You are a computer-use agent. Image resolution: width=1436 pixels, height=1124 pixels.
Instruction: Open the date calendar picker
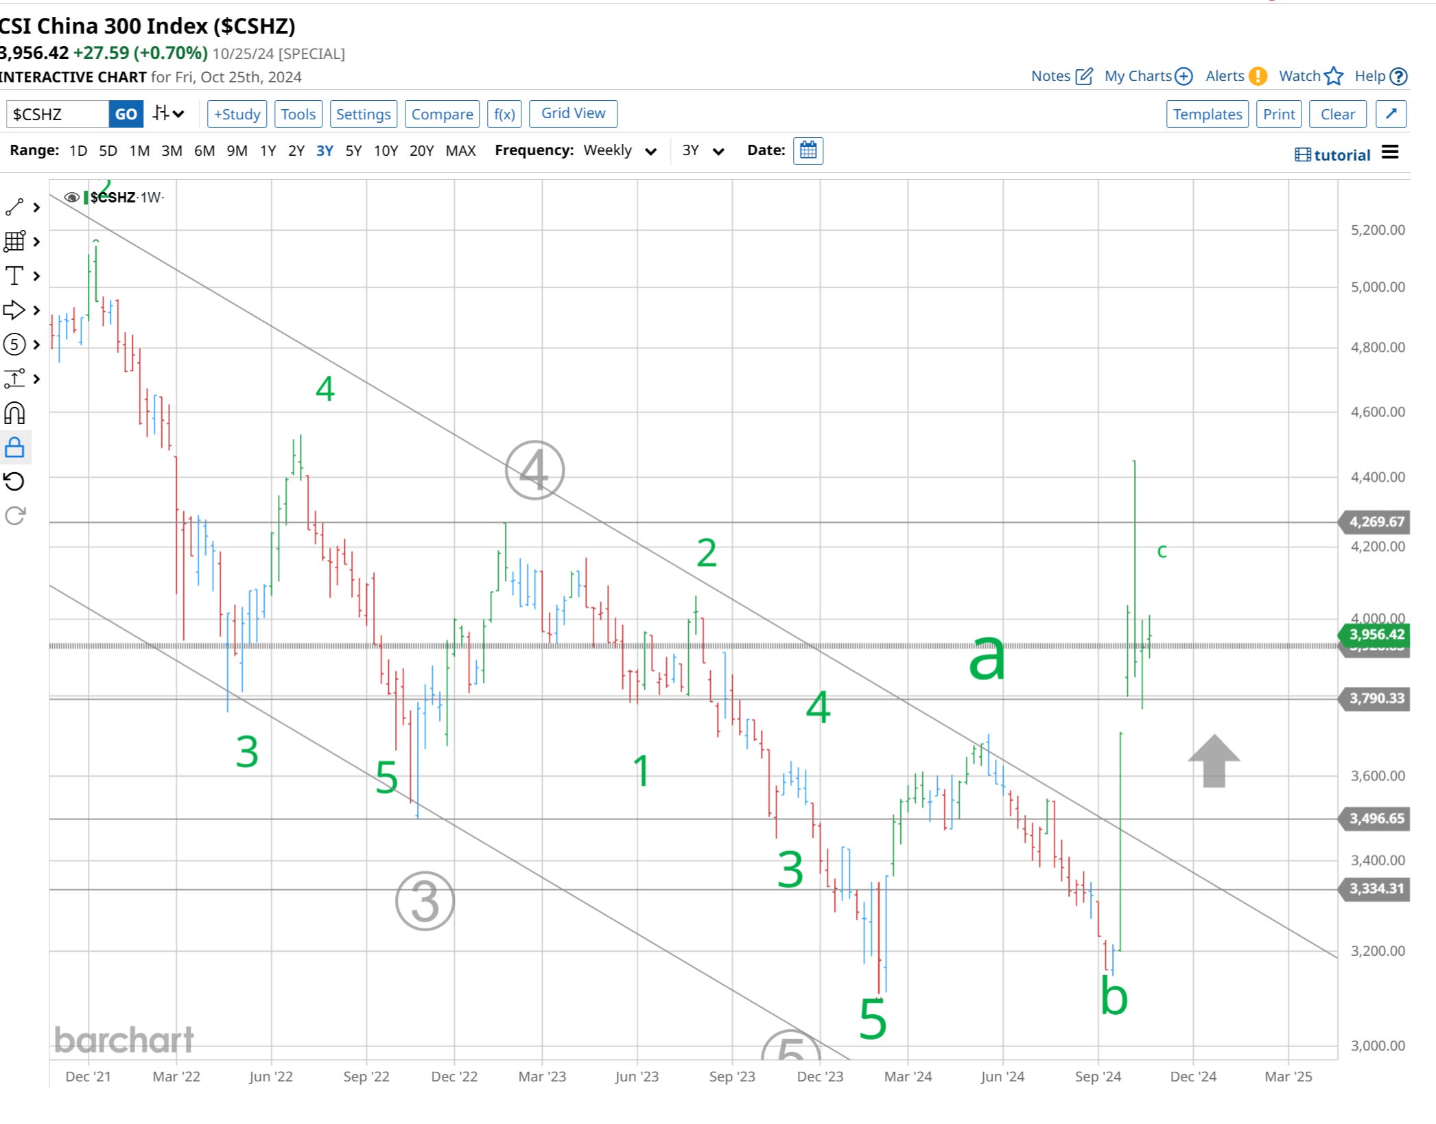click(808, 150)
